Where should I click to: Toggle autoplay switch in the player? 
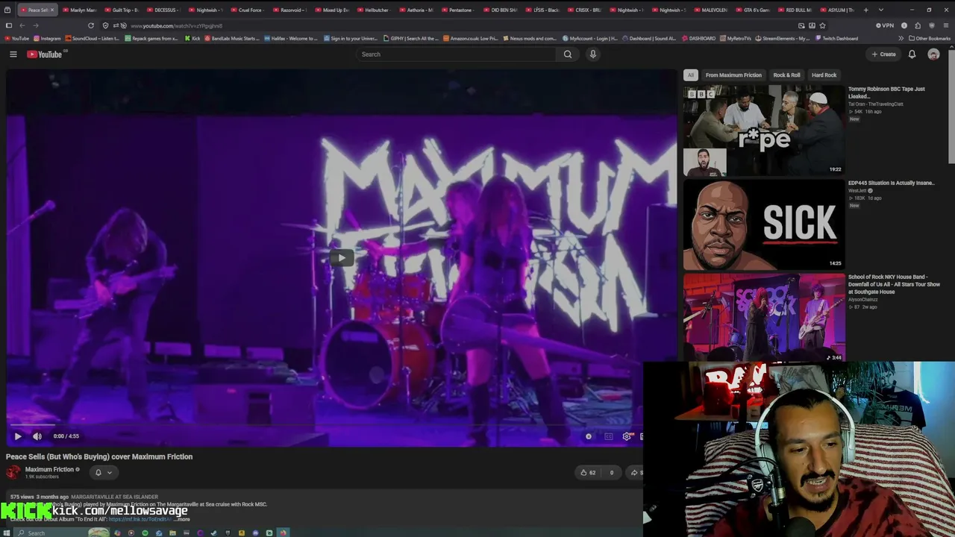589,436
